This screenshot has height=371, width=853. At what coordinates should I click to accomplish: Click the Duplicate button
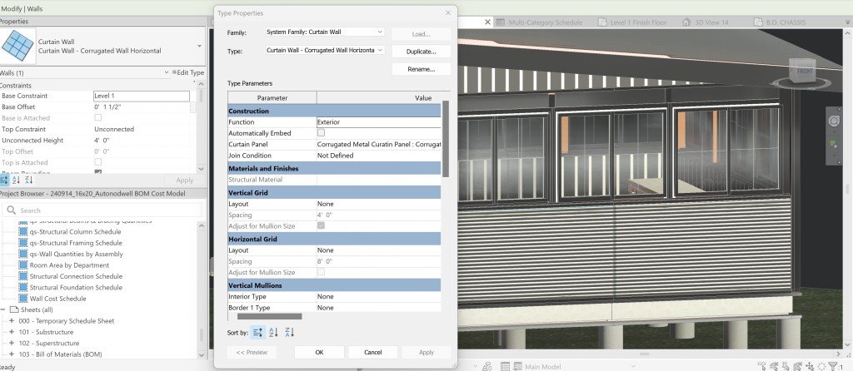[x=421, y=52]
